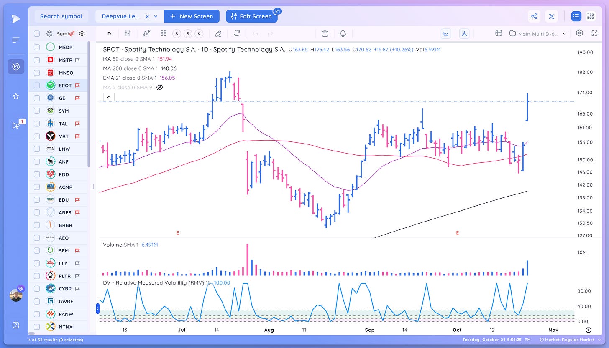Open the help question mark icon
Image resolution: width=609 pixels, height=348 pixels.
coord(16,325)
